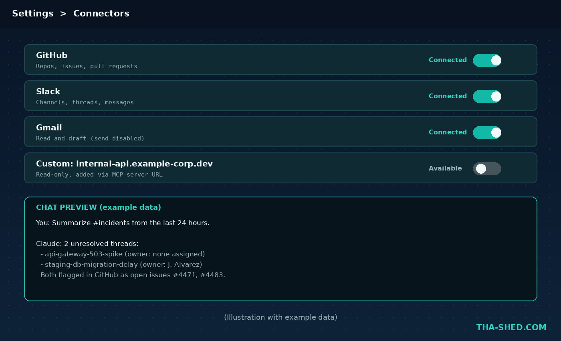Toggle the Gmail connector off
This screenshot has height=341, width=561.
click(x=487, y=132)
